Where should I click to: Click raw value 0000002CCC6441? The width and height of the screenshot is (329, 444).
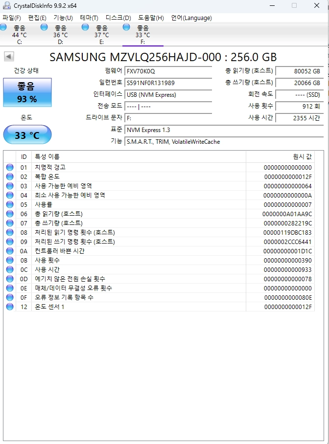click(x=287, y=242)
